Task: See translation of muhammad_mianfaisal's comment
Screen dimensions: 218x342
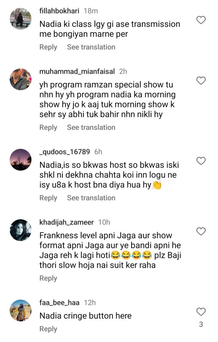Action: tap(91, 127)
